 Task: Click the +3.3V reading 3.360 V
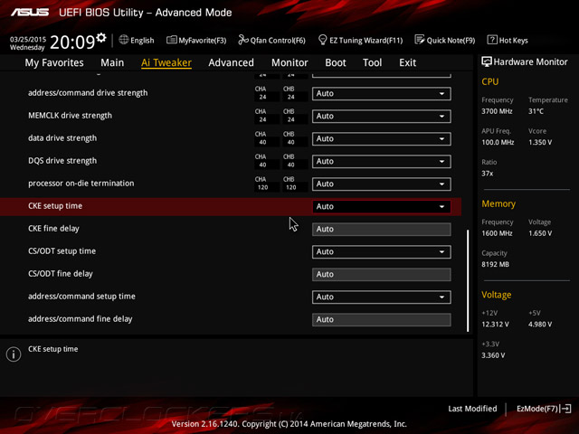493,355
